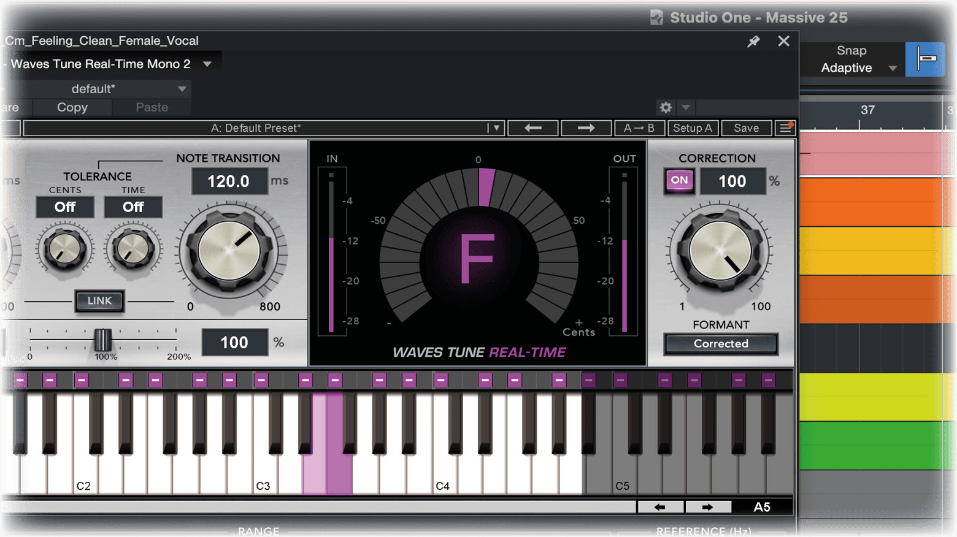The width and height of the screenshot is (957, 537).
Task: Toggle the tolerance LINK button
Action: tap(99, 301)
